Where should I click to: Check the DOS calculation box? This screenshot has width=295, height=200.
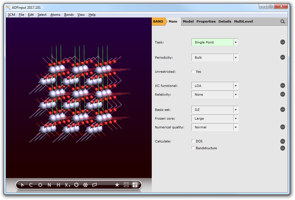(x=193, y=141)
